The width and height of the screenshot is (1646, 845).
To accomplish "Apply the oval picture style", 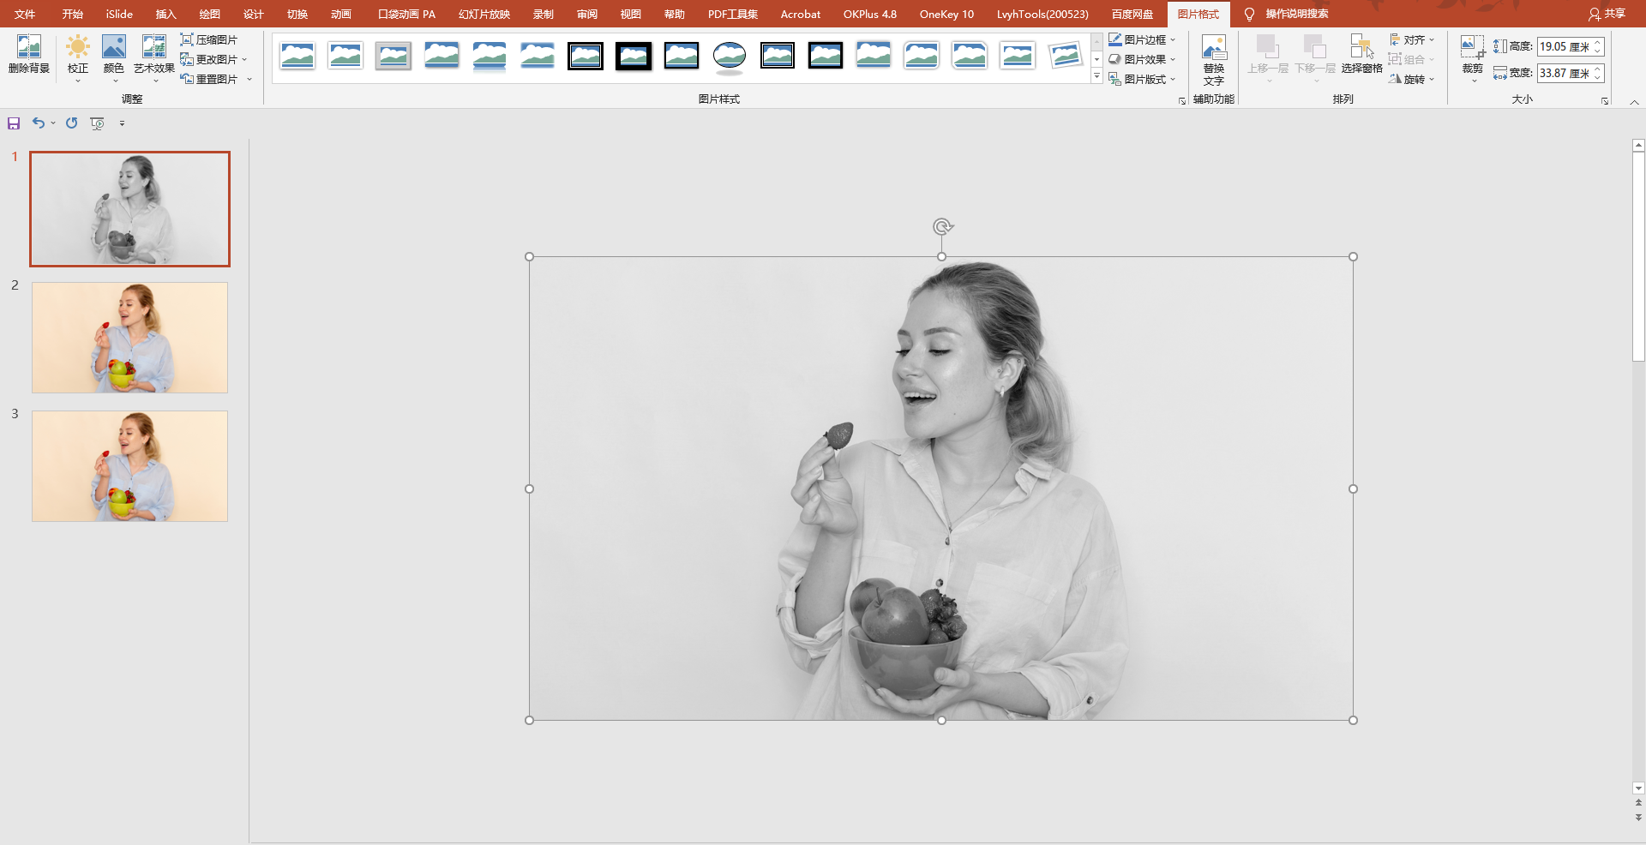I will (x=730, y=57).
